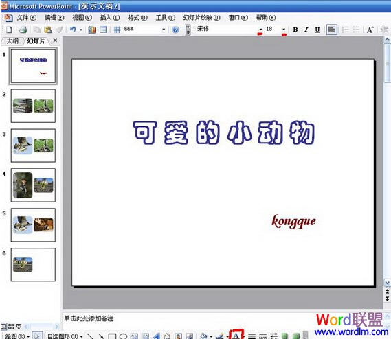Click the Print icon in toolbar
The height and width of the screenshot is (339, 391).
pos(23,30)
